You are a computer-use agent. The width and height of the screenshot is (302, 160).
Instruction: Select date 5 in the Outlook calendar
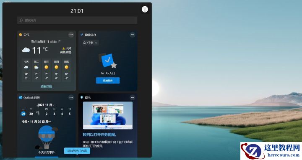(x=70, y=114)
